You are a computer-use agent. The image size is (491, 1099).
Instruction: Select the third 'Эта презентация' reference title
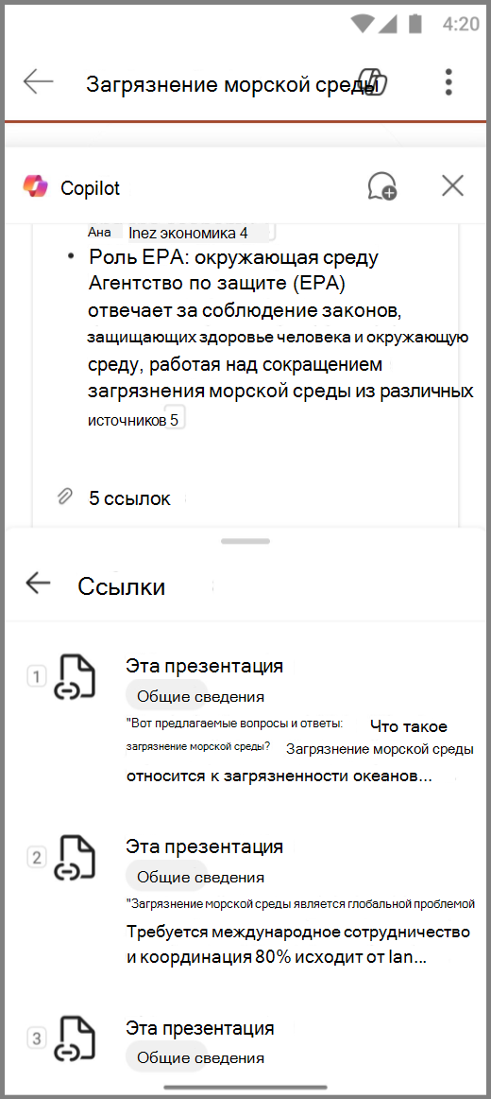pos(200,1028)
